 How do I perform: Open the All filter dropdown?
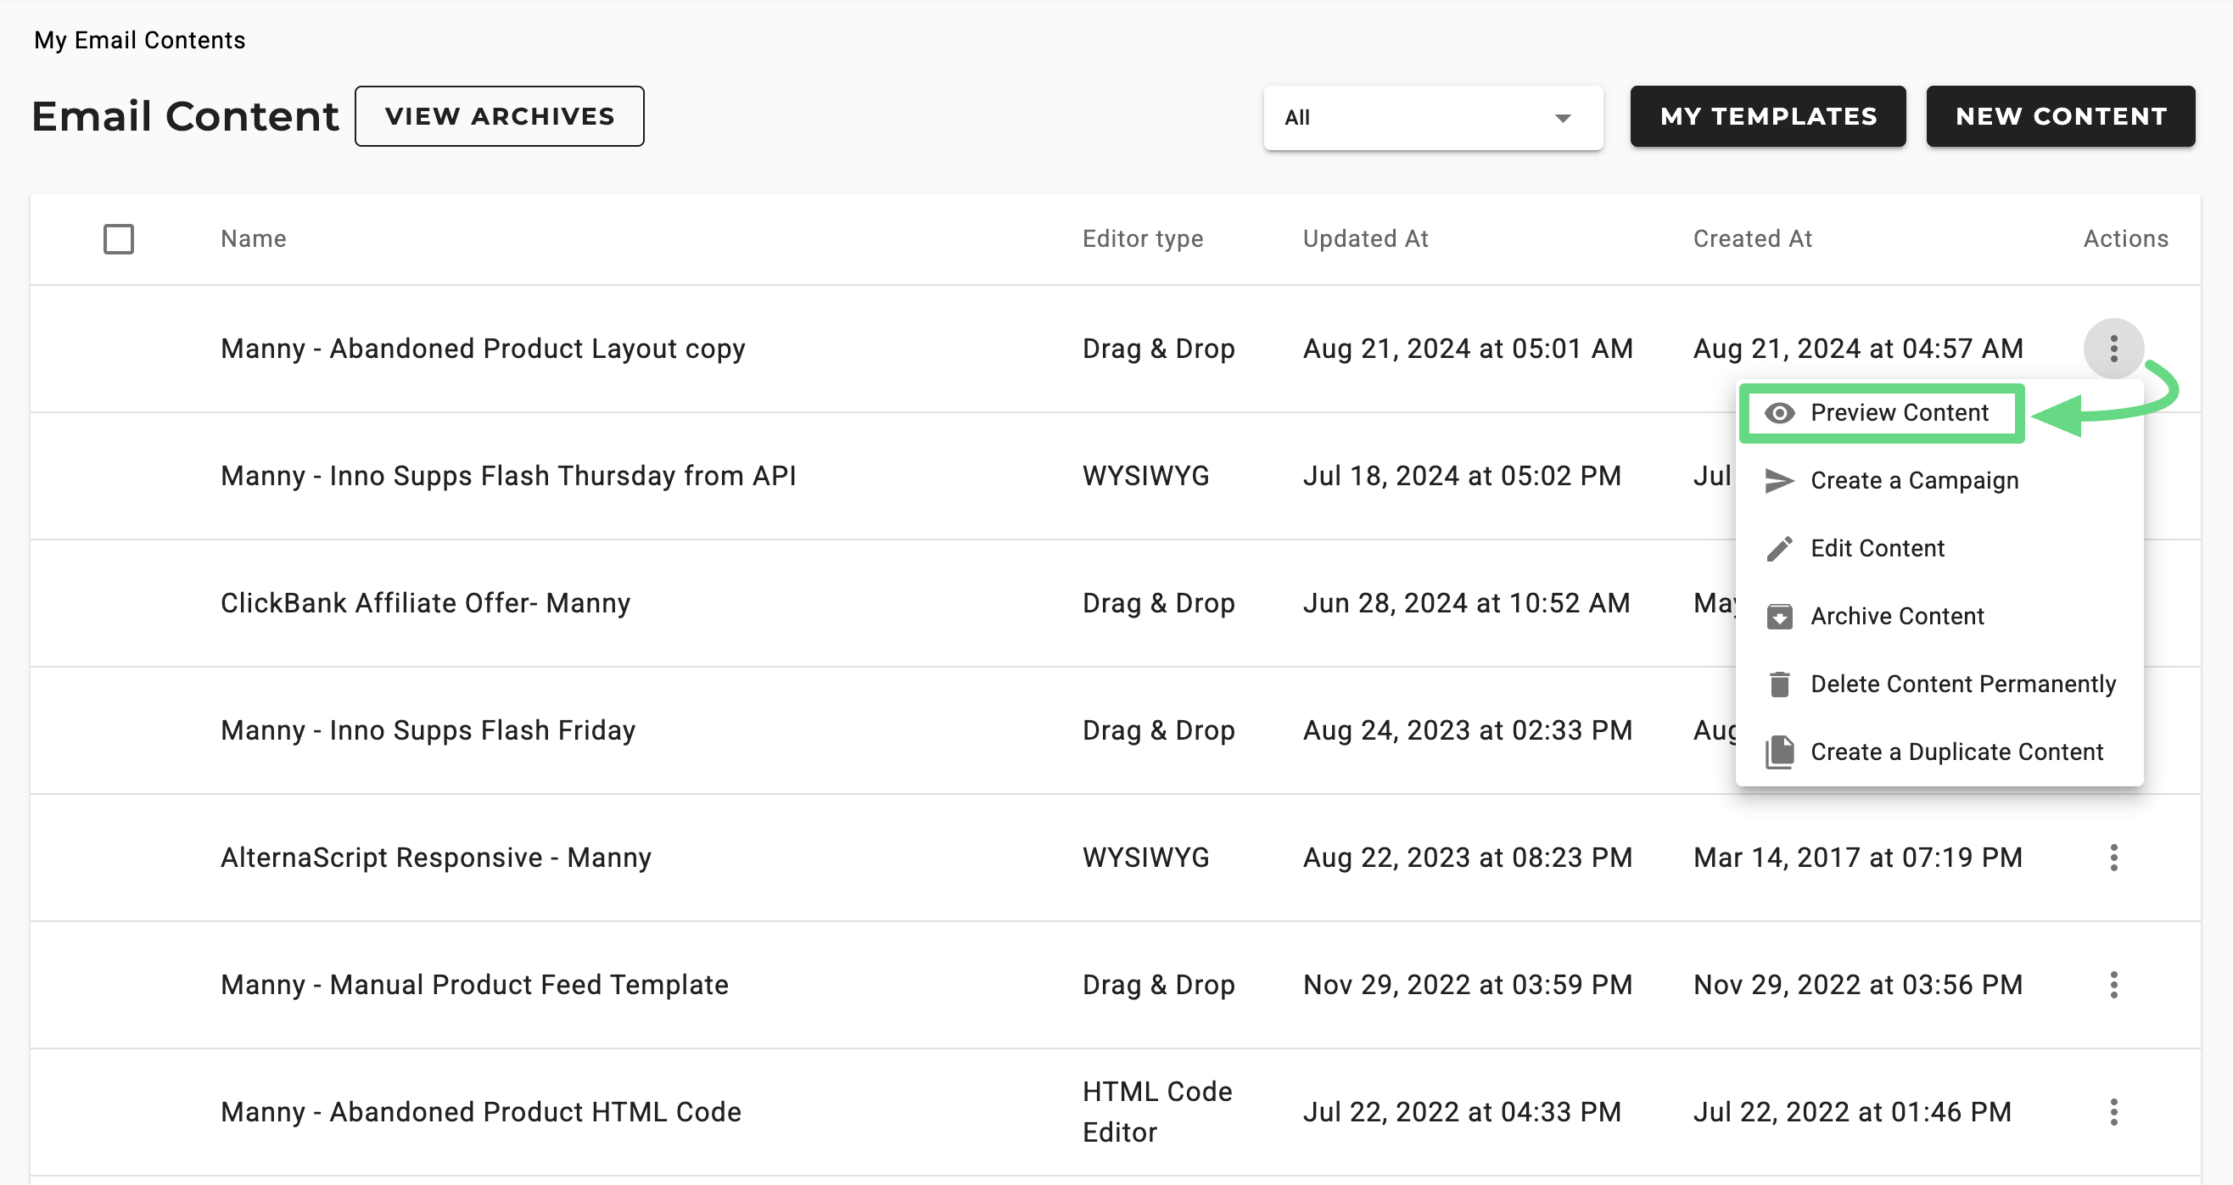[1433, 118]
